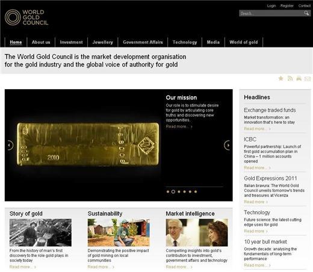This screenshot has height=272, width=313.
Task: Open the Sustainability heading
Action: 105,214
